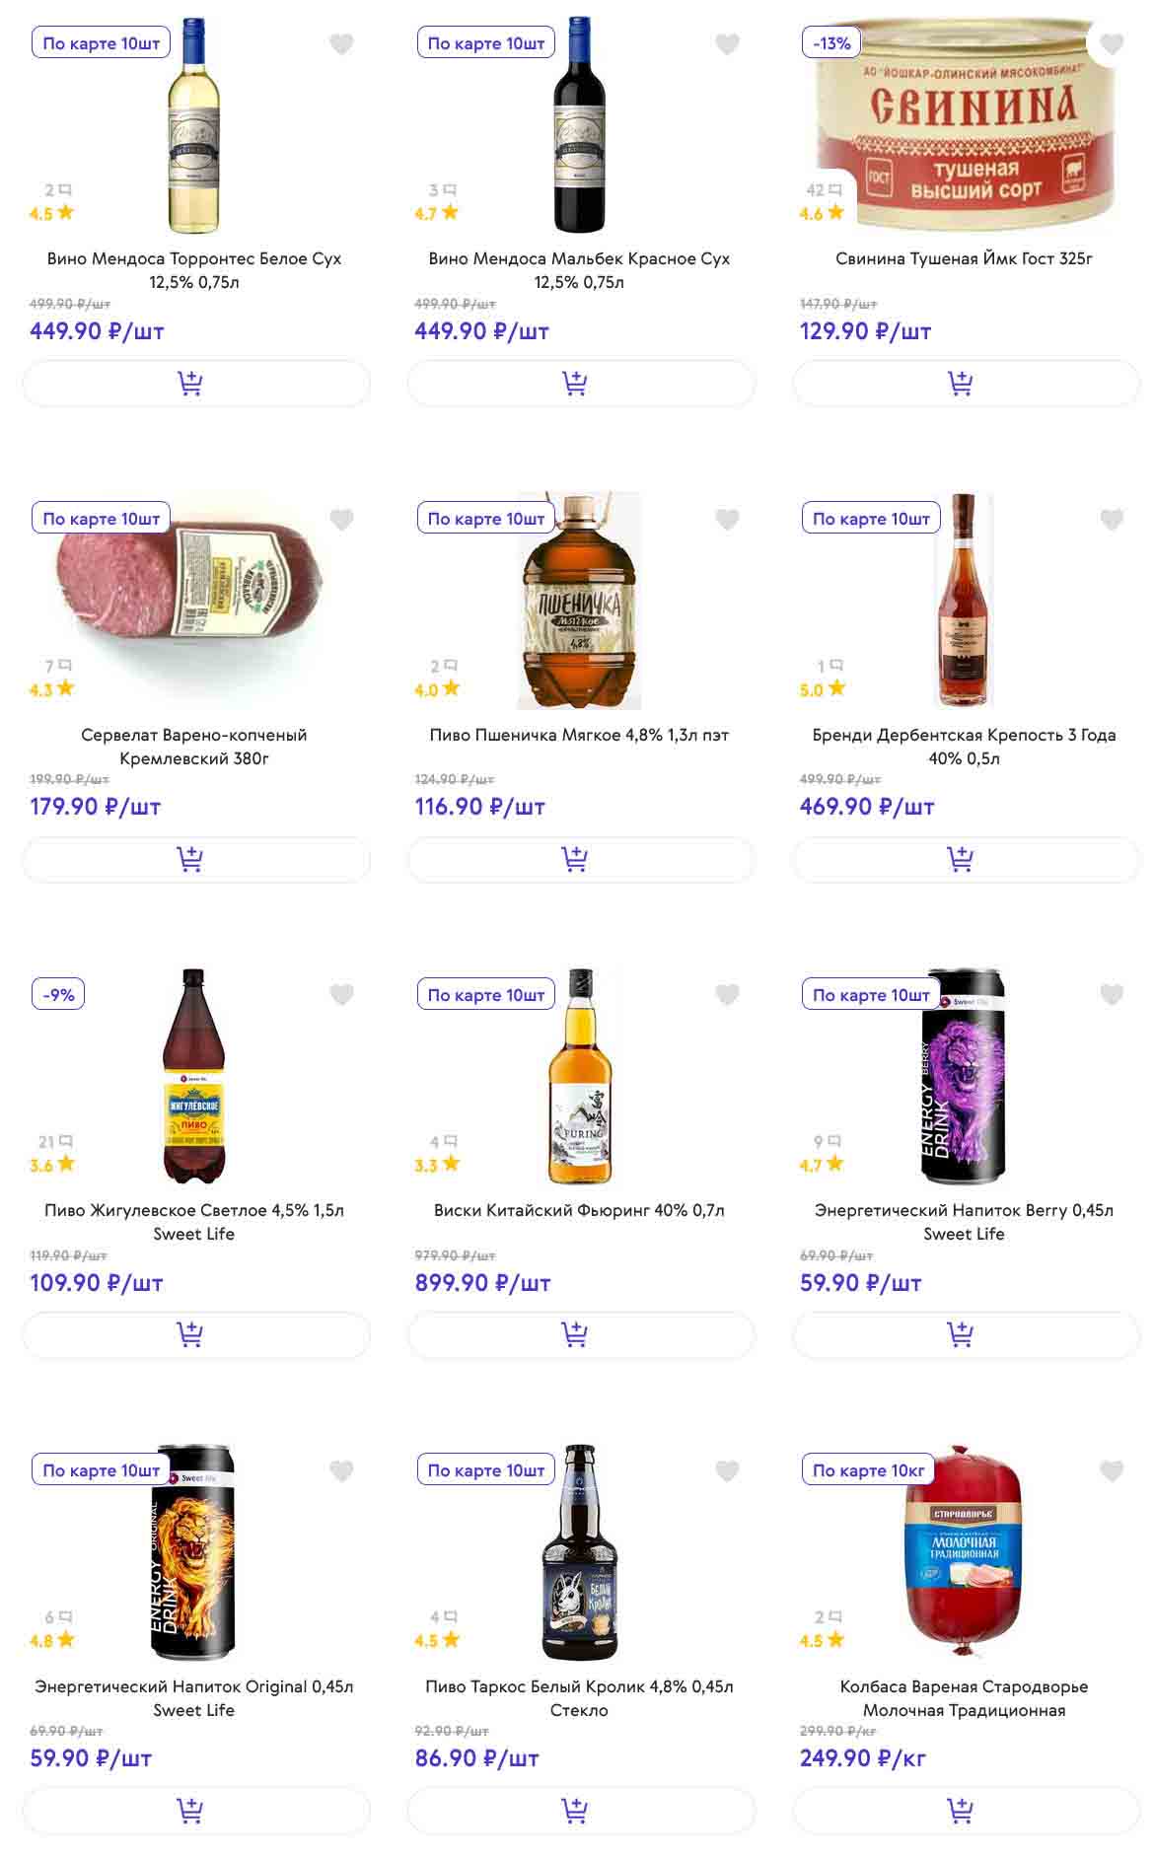Click По карте 10кг badge on Колбаса
The image size is (1154, 1858).
(x=869, y=1470)
